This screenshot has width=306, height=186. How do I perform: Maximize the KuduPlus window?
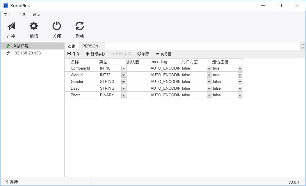280,6
